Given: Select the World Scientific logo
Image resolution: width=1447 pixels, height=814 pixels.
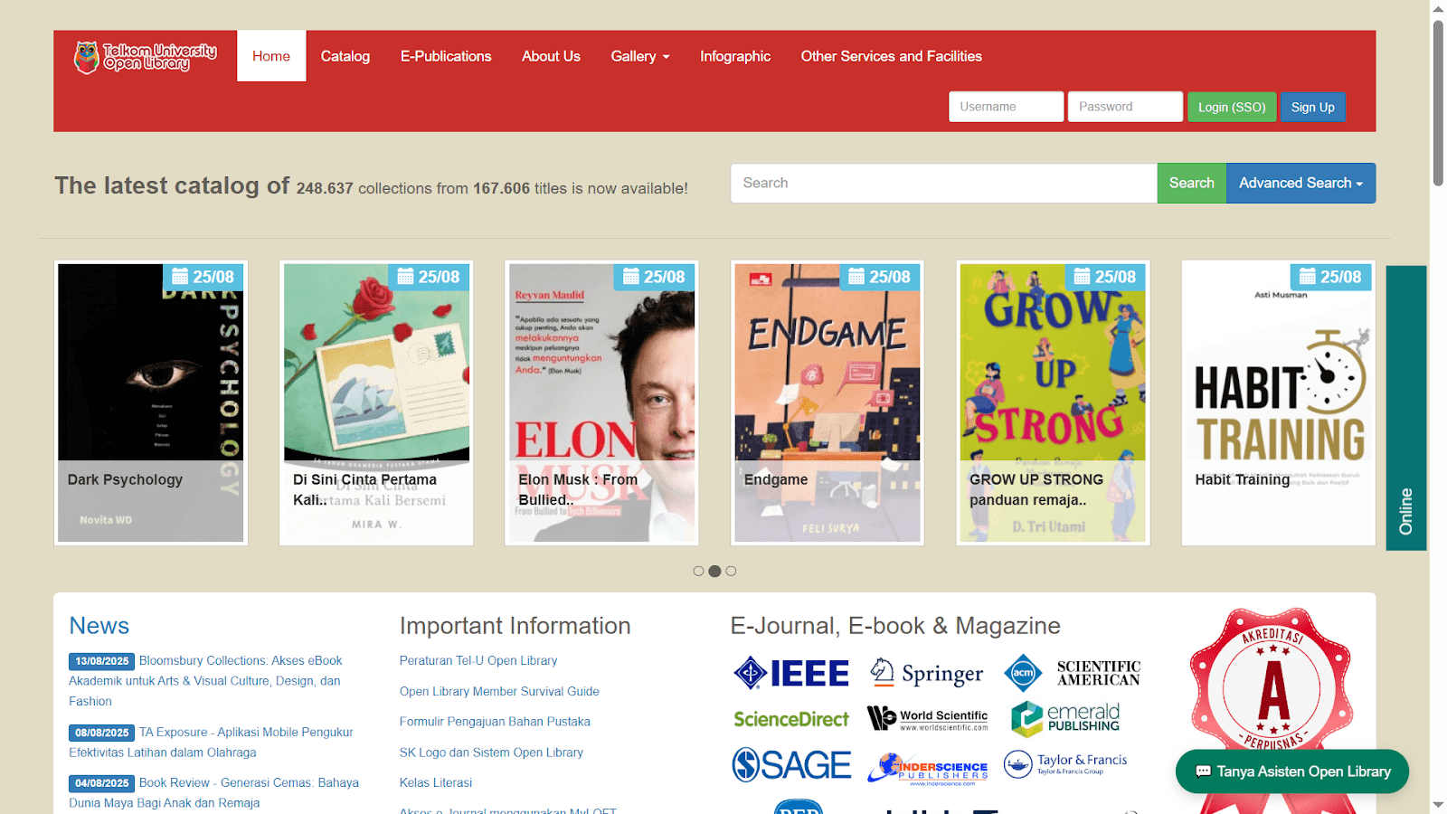Looking at the screenshot, I should (x=926, y=718).
